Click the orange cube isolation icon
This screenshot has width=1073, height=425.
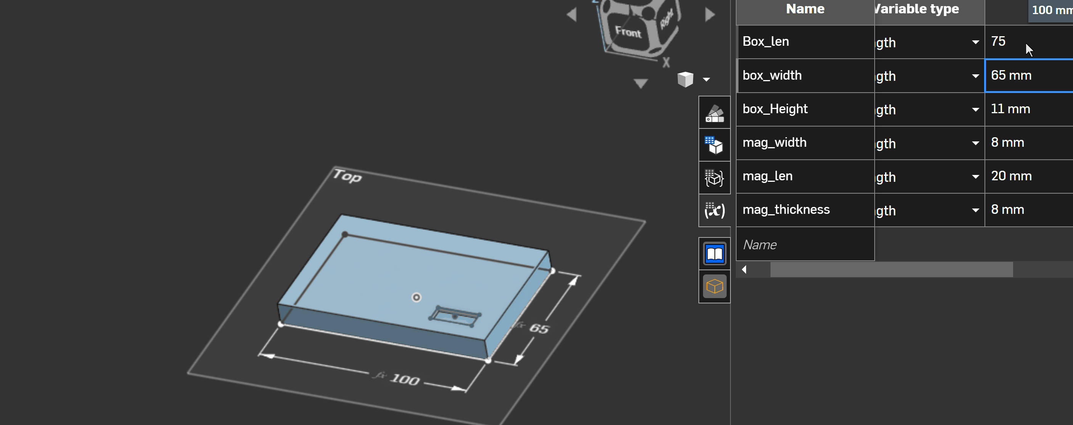point(714,286)
